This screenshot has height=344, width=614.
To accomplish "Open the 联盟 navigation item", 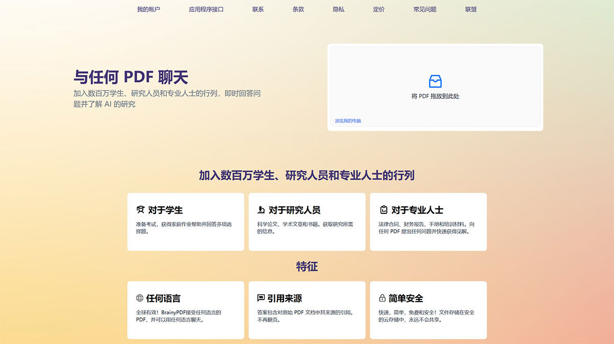I will (x=470, y=9).
